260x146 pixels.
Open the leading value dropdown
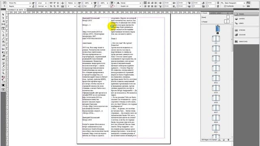46,6
